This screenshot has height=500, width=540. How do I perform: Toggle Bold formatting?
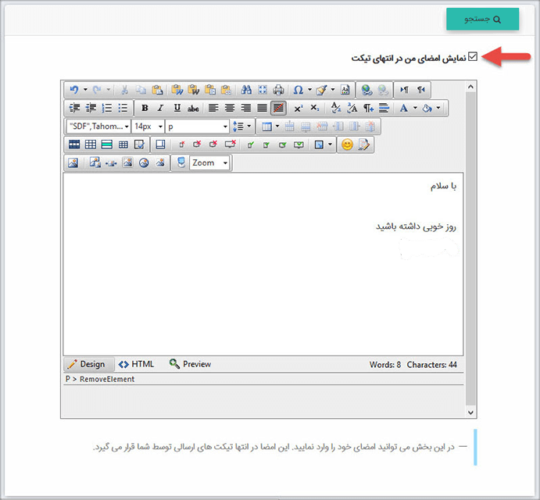click(x=145, y=108)
